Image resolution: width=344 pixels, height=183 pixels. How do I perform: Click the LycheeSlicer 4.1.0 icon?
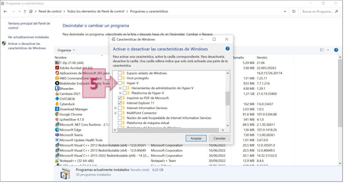point(57,119)
